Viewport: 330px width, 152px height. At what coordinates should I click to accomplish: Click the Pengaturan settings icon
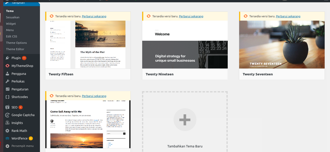pos(7,89)
